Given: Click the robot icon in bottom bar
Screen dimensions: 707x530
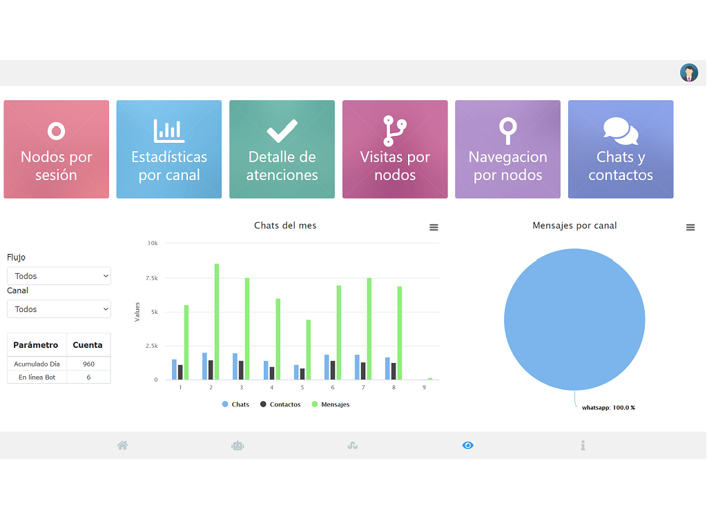Looking at the screenshot, I should (x=238, y=446).
